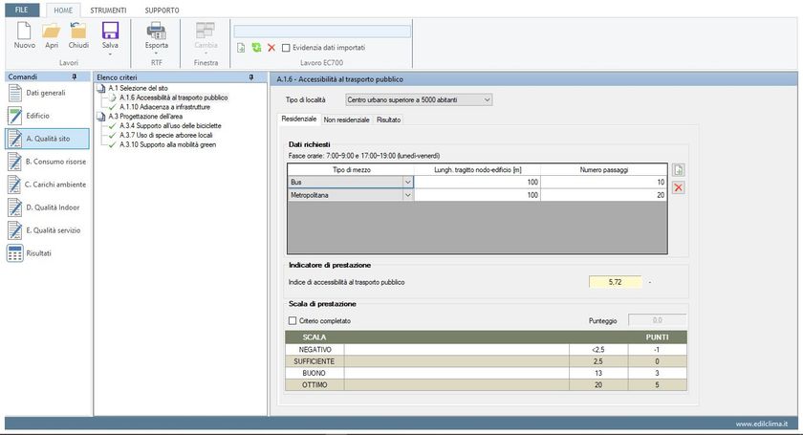Click the Chiudi folder icon
The height and width of the screenshot is (435, 803).
pos(78,31)
